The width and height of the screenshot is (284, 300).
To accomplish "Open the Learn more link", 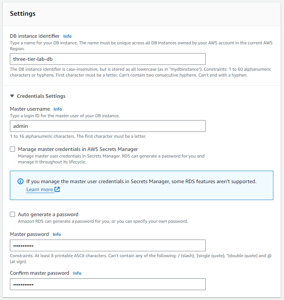I will [40, 189].
